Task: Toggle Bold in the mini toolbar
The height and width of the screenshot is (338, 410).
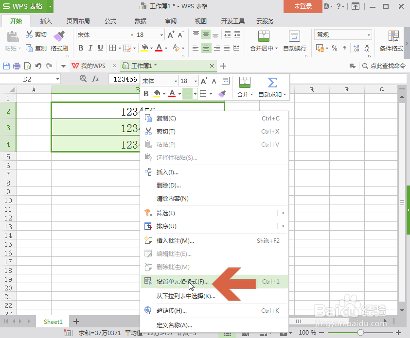Action: 146,94
